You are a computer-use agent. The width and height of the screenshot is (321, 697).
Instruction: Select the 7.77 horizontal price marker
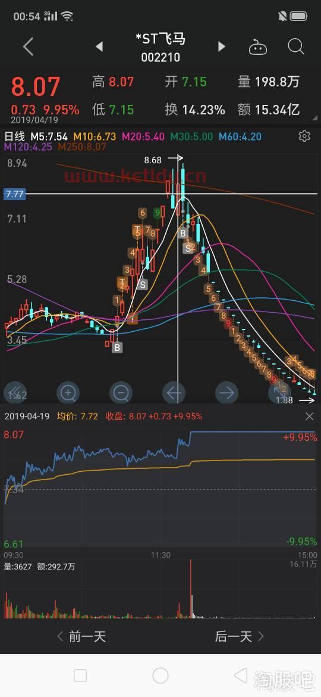(x=14, y=194)
